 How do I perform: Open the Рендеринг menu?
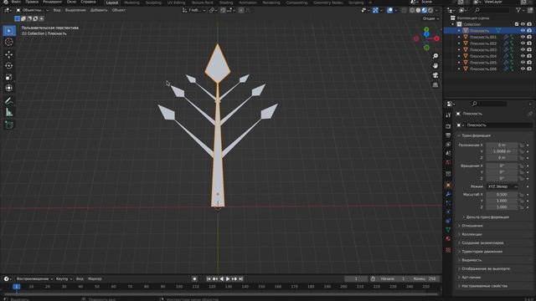52,2
